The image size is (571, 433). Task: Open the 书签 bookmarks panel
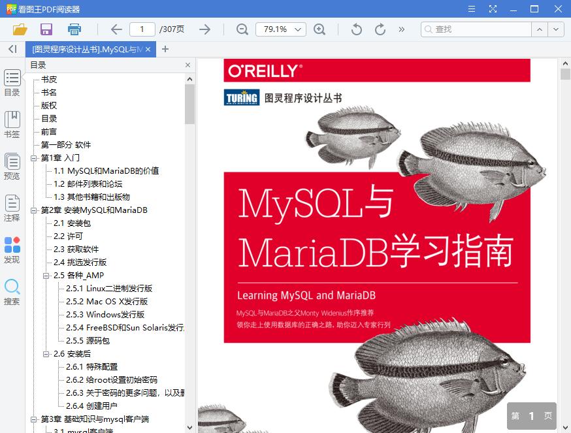(12, 125)
